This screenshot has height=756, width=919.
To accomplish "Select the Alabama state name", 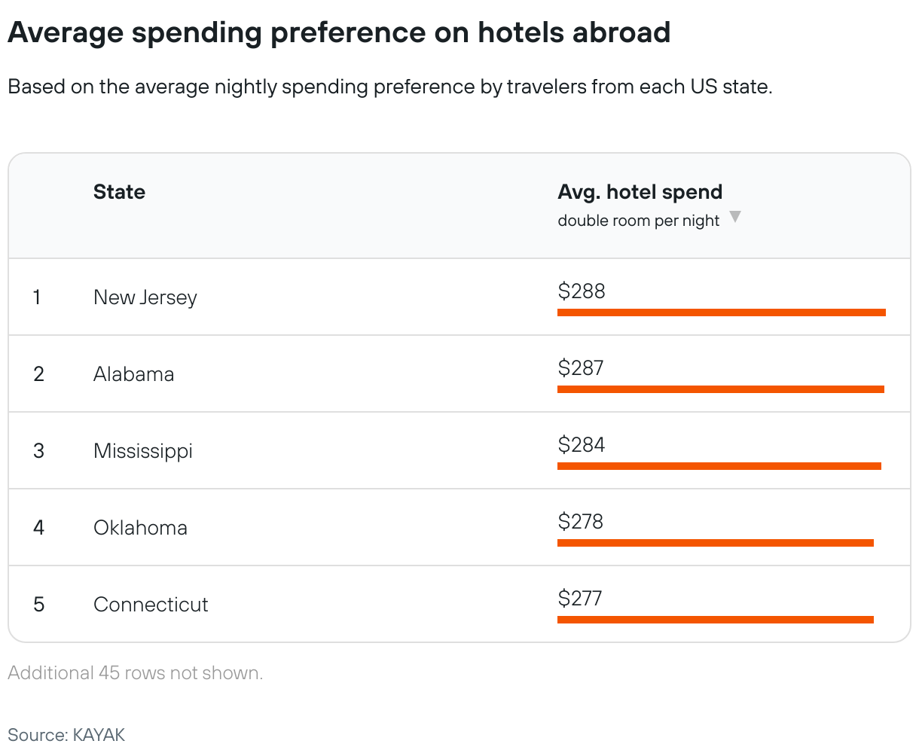I will [x=133, y=374].
